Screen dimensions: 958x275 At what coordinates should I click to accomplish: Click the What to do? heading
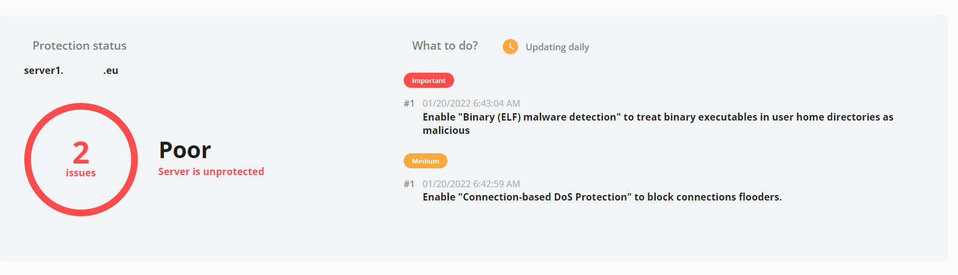click(444, 46)
